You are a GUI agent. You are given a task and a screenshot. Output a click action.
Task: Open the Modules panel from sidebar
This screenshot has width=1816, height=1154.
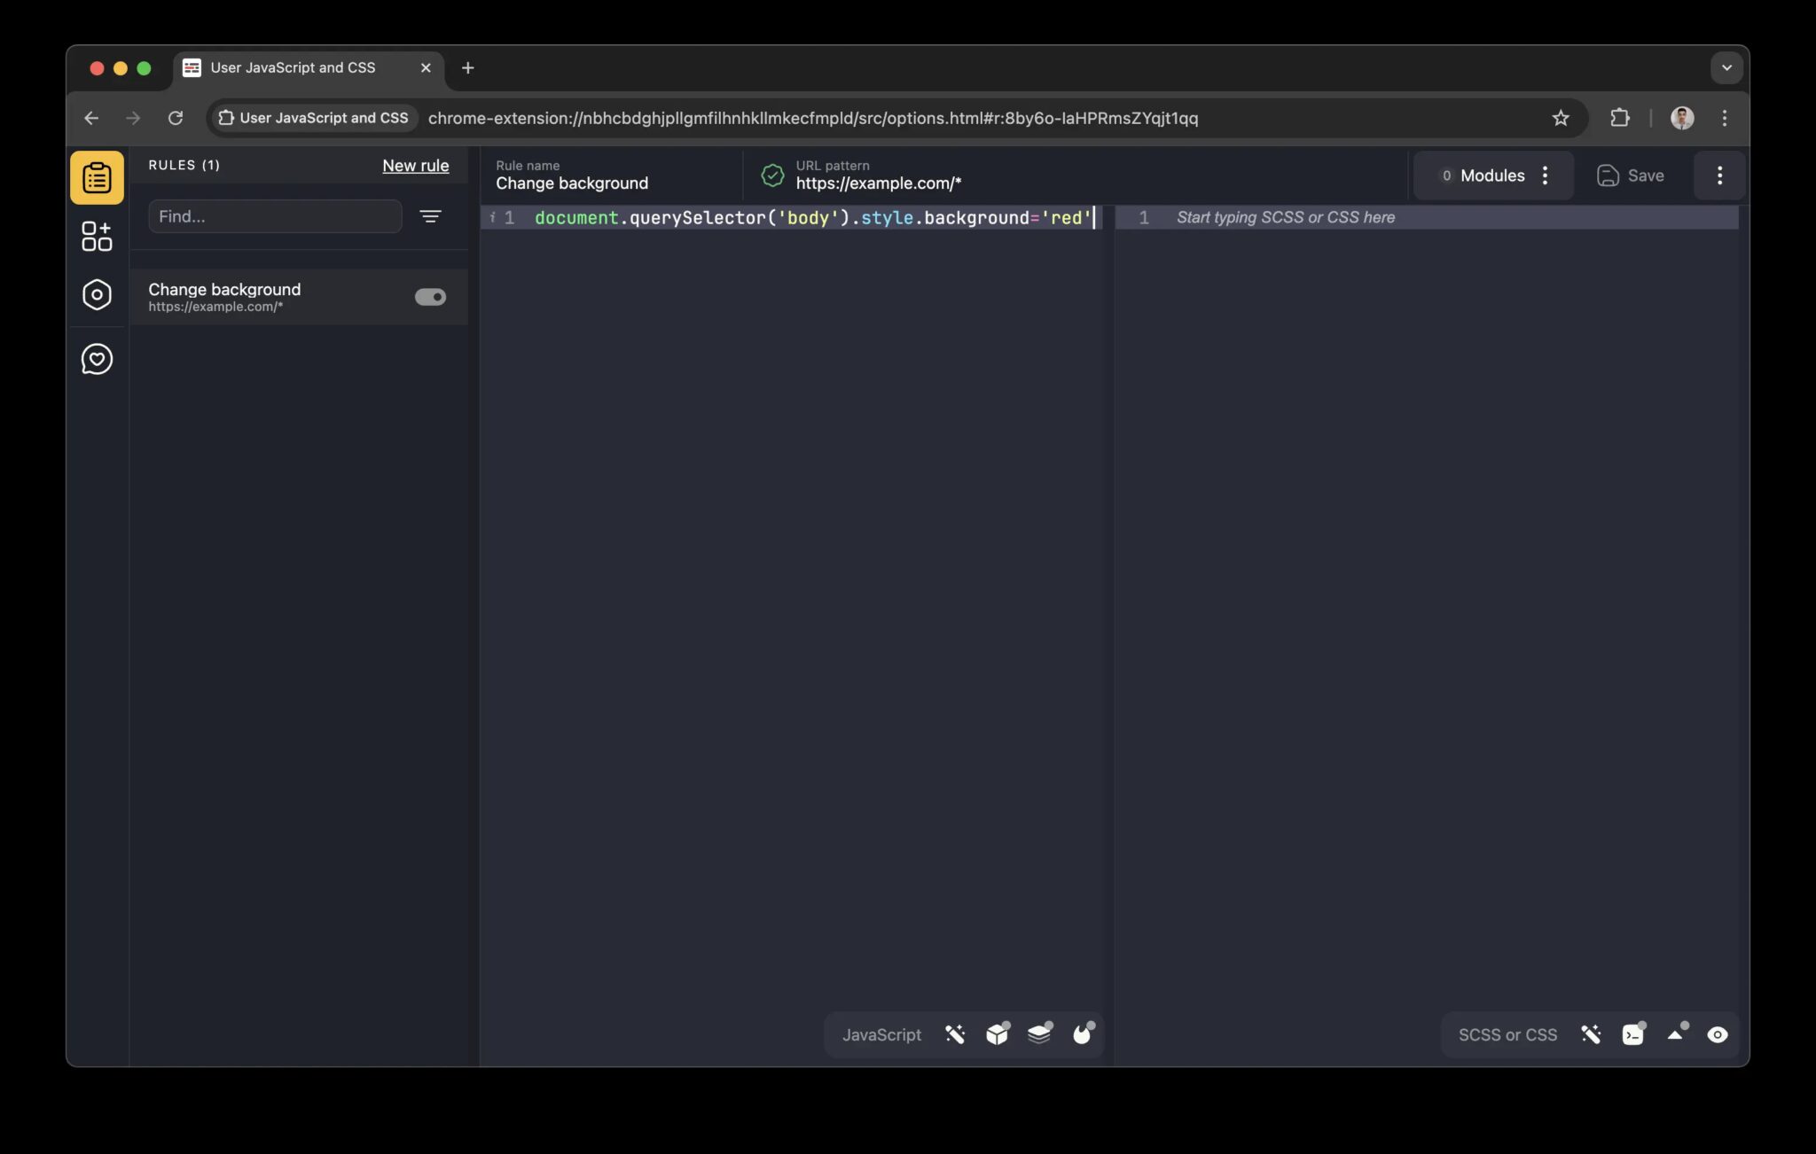coord(97,235)
